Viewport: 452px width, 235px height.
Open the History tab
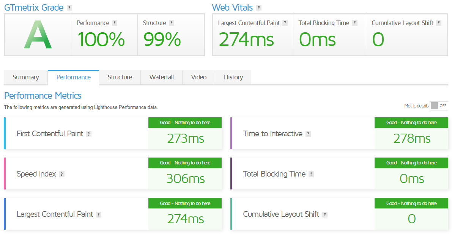(x=233, y=77)
